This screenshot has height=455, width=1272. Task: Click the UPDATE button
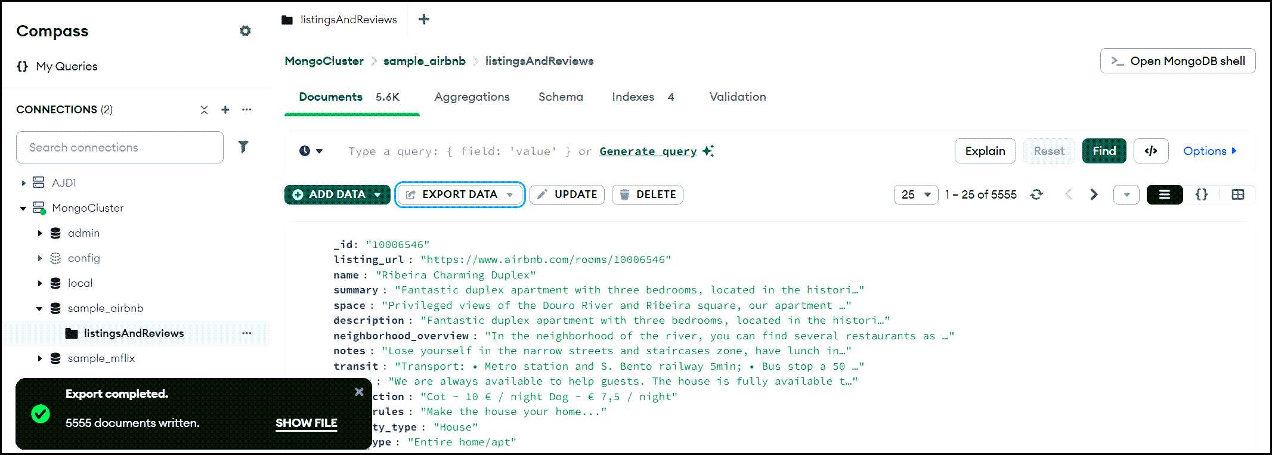click(x=567, y=194)
